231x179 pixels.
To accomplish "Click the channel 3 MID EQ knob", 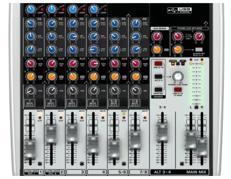I will tap(73, 37).
